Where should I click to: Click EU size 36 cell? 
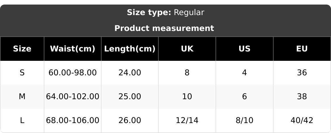tap(302, 73)
